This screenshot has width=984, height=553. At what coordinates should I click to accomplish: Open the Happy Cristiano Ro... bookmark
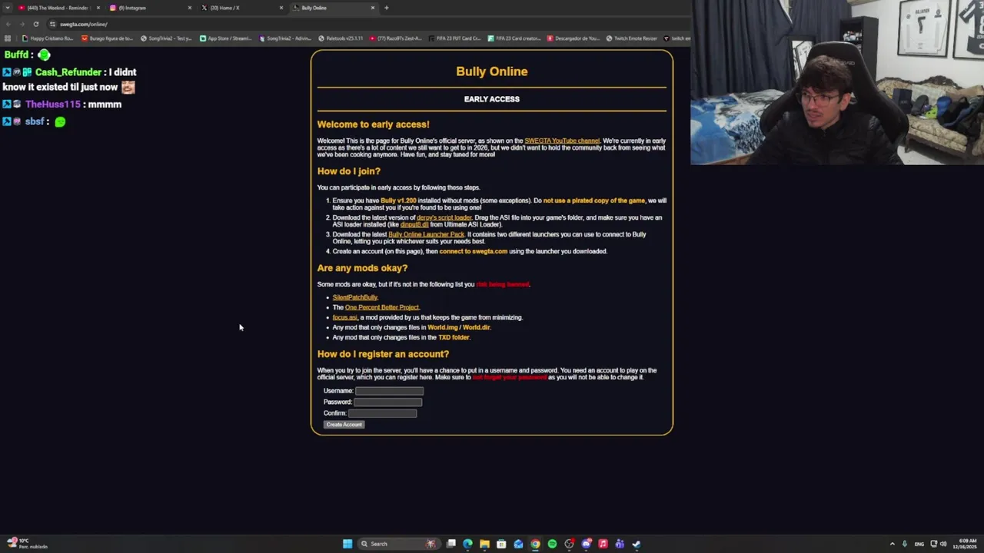48,38
